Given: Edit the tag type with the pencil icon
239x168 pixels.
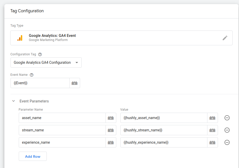Looking at the screenshot, I should point(225,38).
